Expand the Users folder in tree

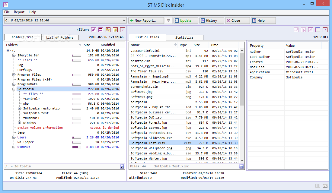14,138
